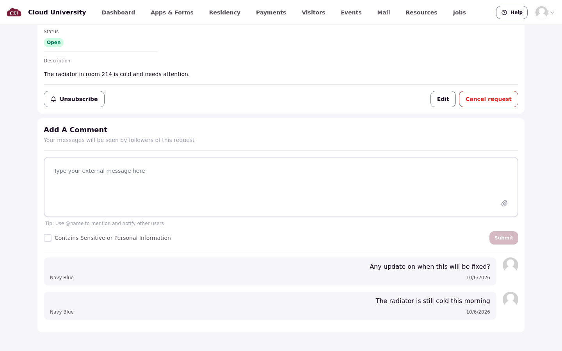Open the Visitors page
The image size is (562, 351).
point(313,12)
